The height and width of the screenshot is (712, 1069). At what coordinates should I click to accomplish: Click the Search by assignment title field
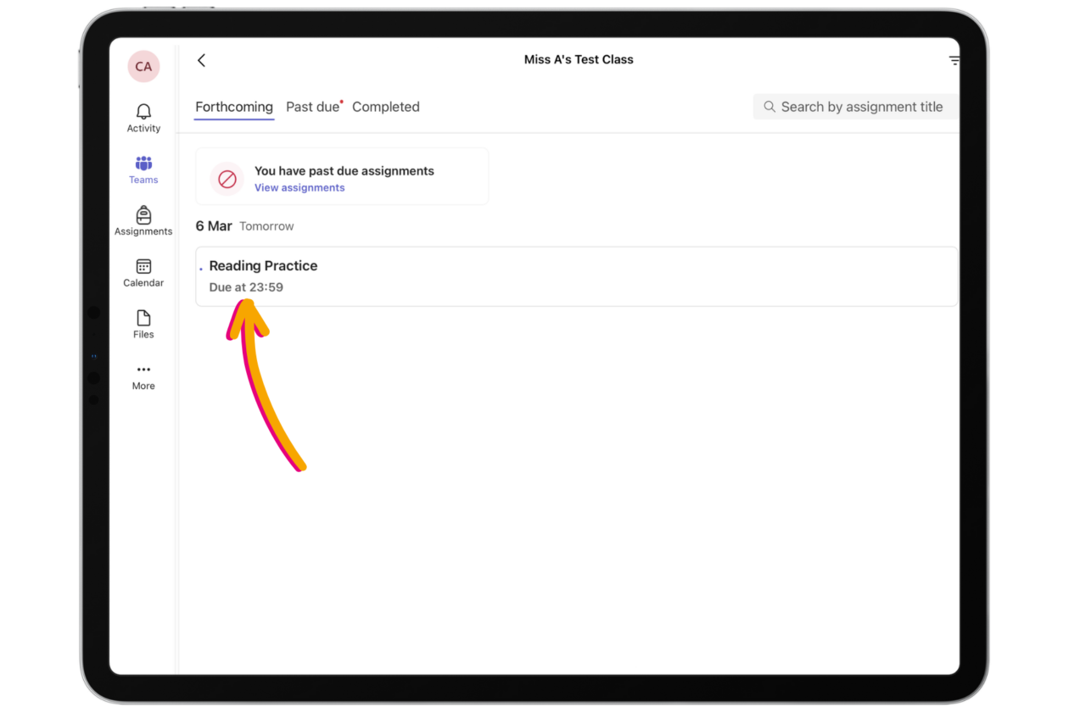pyautogui.click(x=861, y=107)
